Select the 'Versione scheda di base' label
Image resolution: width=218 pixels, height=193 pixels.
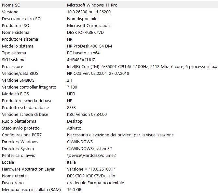click(x=25, y=114)
